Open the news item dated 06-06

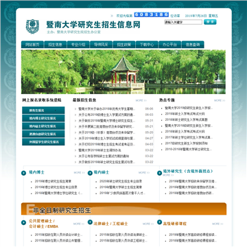point(107,109)
